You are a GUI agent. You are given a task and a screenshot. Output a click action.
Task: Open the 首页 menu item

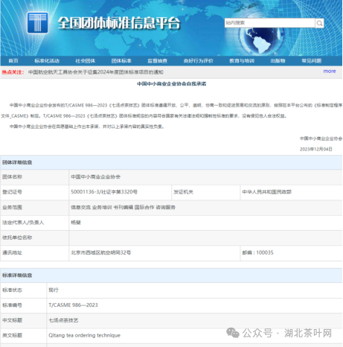(13, 61)
